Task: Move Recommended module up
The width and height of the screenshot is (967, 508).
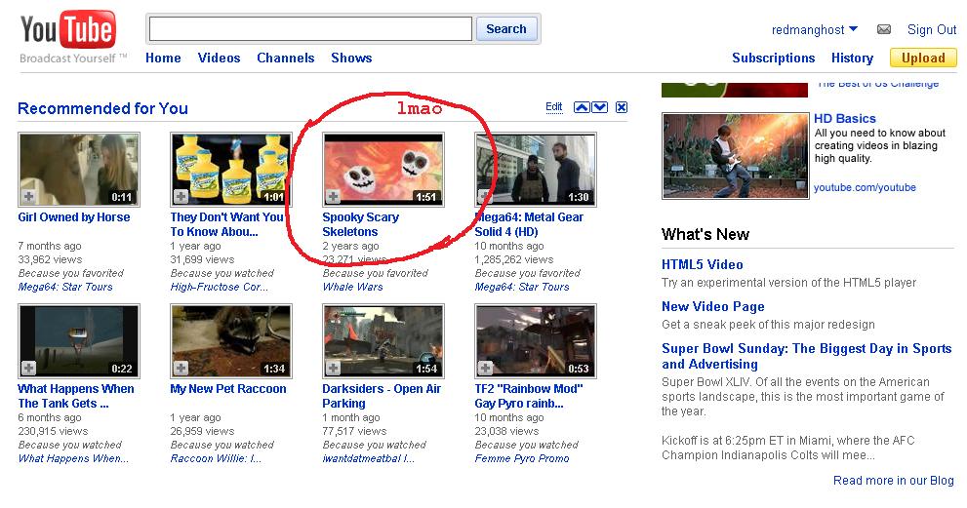Action: tap(582, 107)
